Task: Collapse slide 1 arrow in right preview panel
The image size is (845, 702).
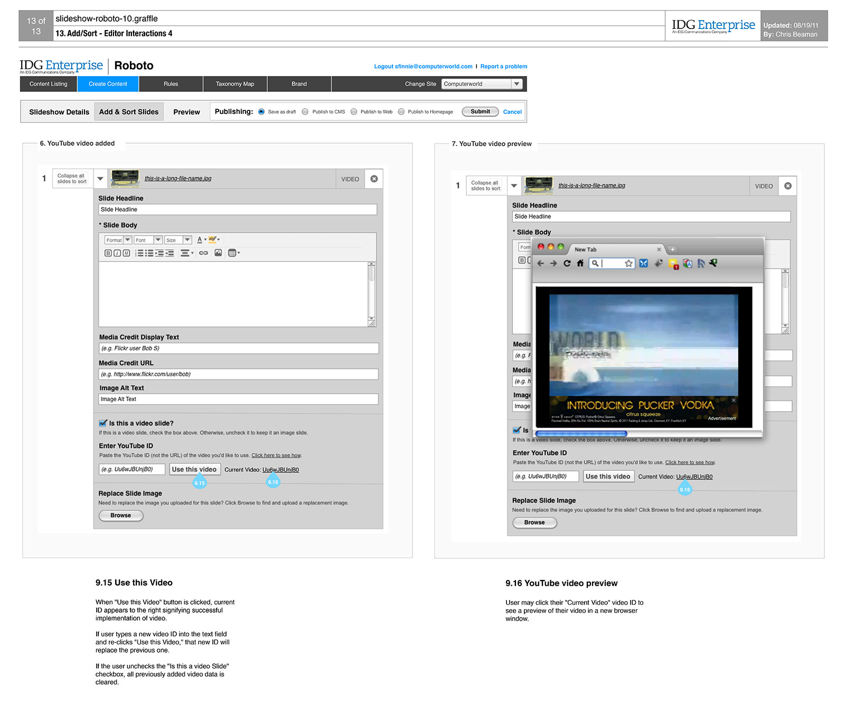Action: (514, 186)
